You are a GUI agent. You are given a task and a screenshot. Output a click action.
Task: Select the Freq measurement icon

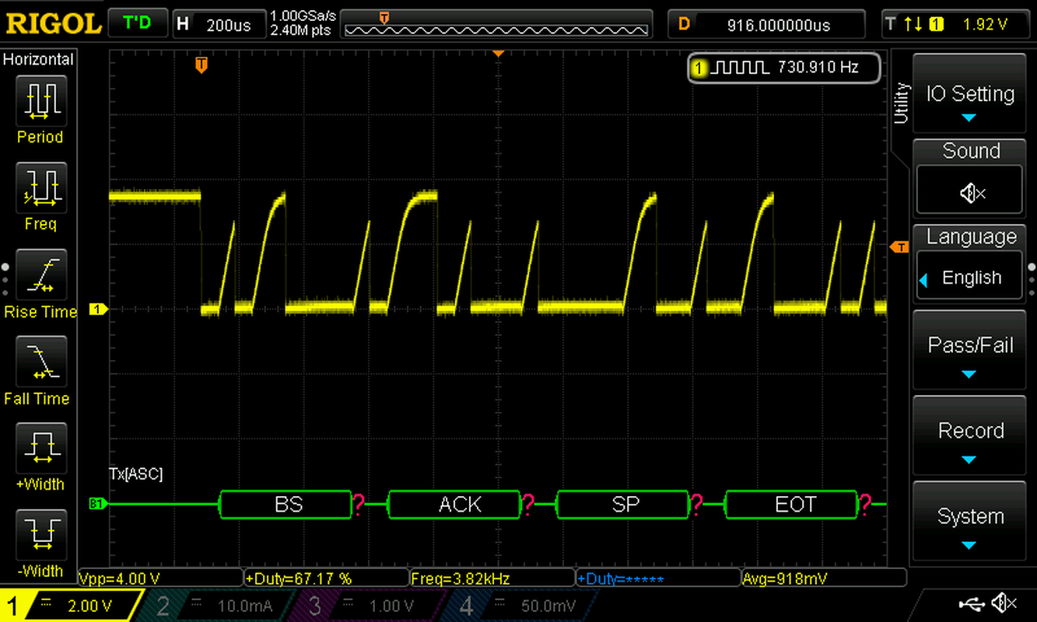40,187
